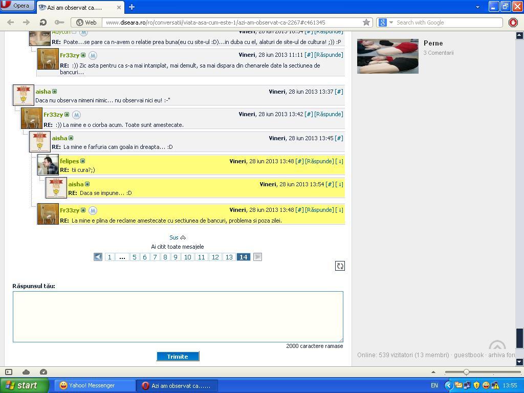Click the page scrollbar down arrow
The width and height of the screenshot is (524, 393).
pos(520,362)
